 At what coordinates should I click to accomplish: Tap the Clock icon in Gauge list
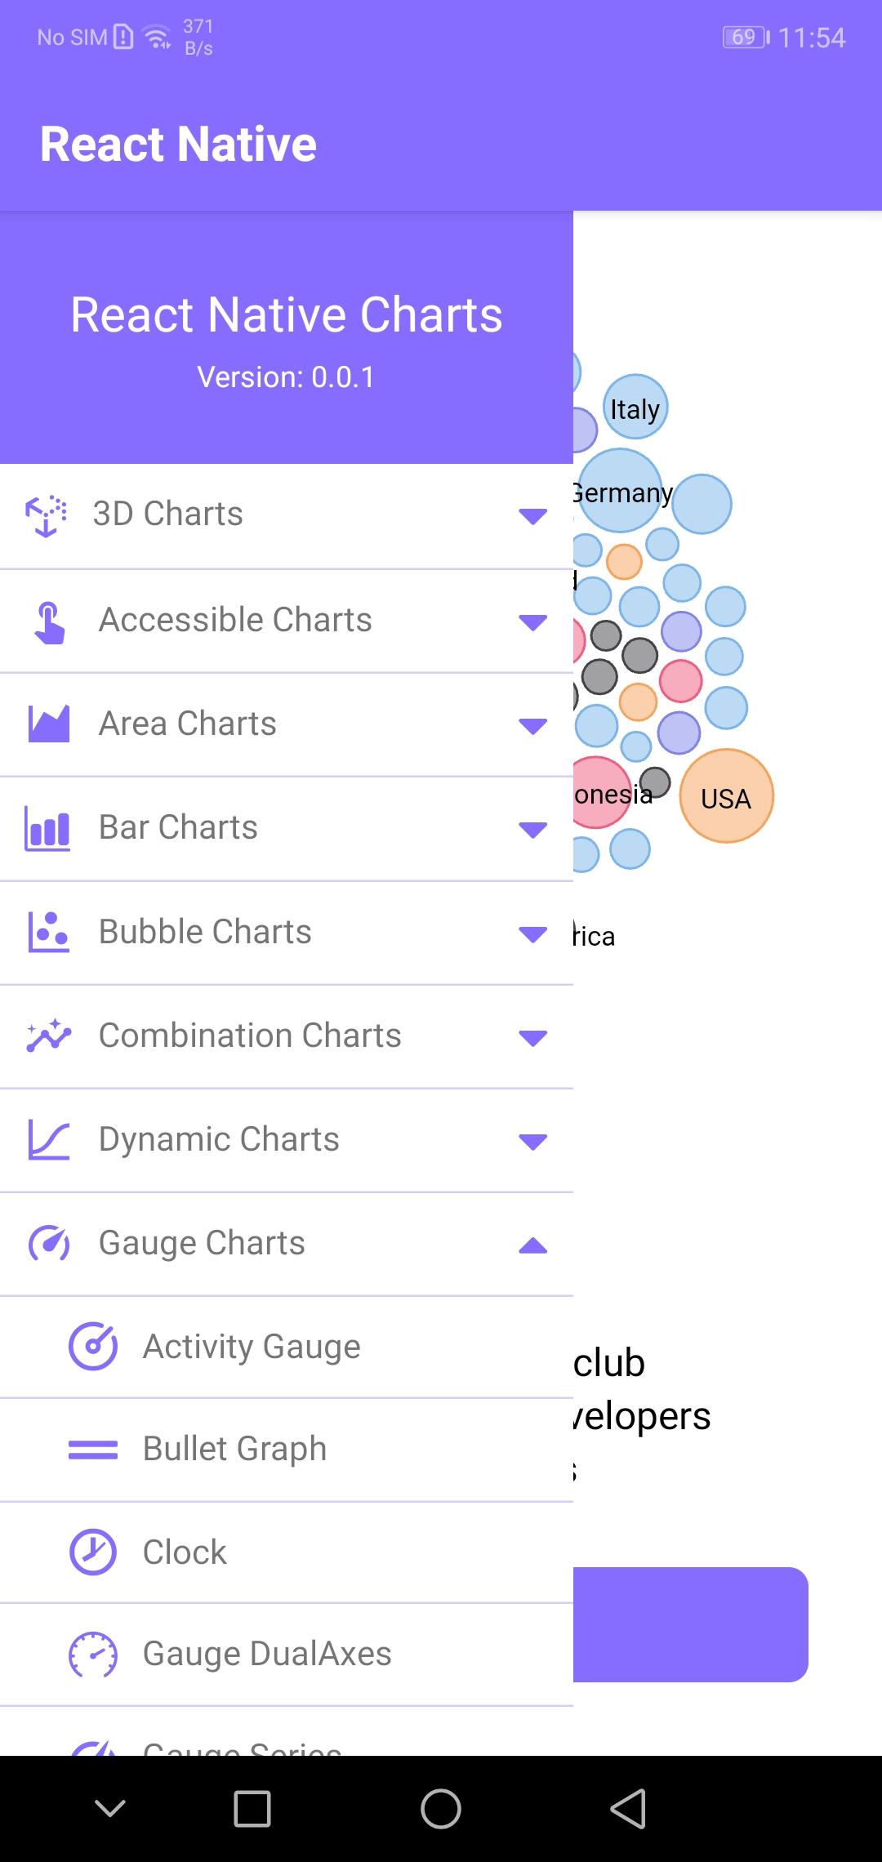(x=93, y=1552)
